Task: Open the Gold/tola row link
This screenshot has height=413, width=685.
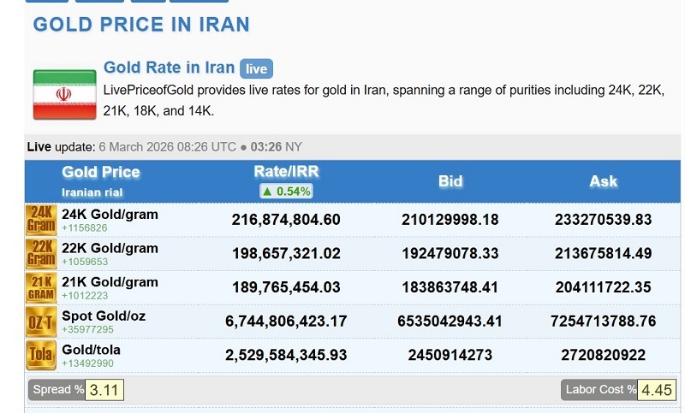Action: (x=91, y=350)
